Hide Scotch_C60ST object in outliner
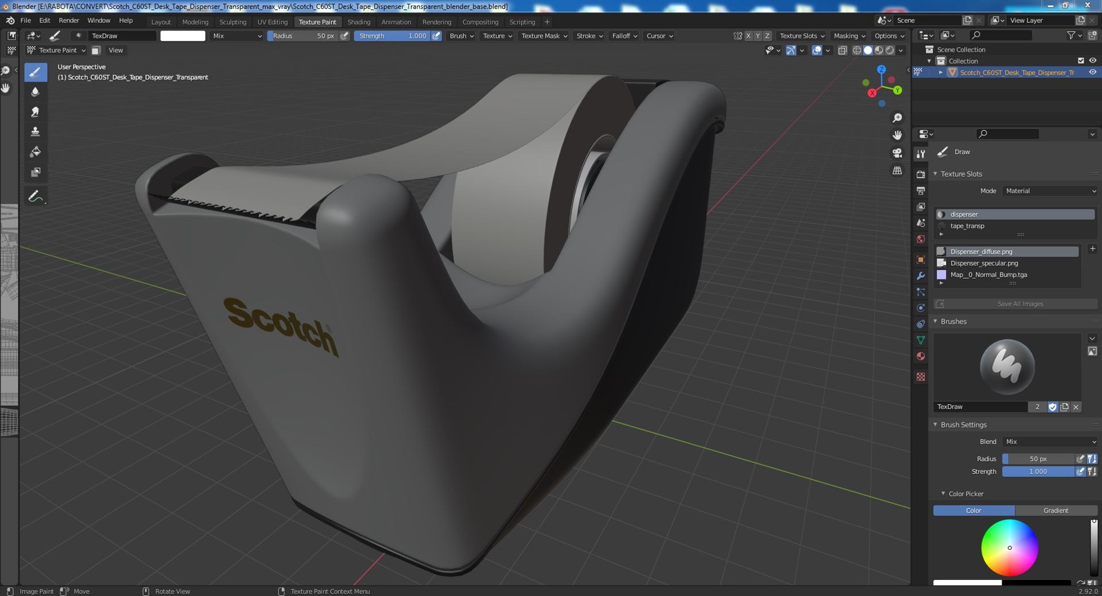The width and height of the screenshot is (1102, 596). (1092, 72)
